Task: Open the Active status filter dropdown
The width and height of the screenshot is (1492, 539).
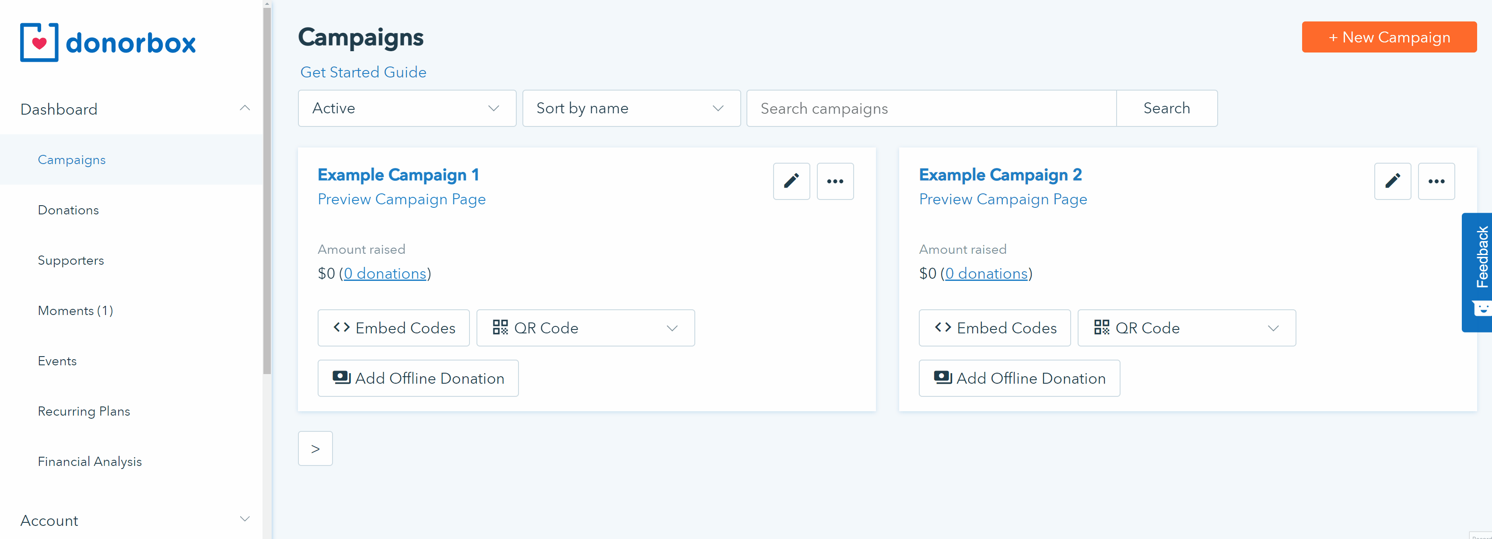Action: pos(406,108)
